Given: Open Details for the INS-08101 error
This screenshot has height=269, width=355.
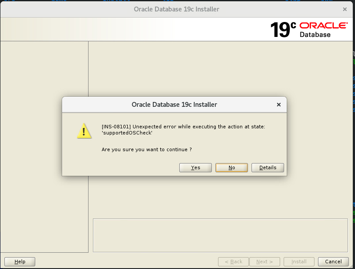Looking at the screenshot, I should click(x=268, y=167).
